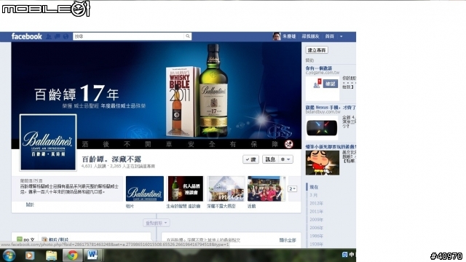Open the friend requests icon
Image resolution: width=466 pixels, height=262 pixels.
point(49,36)
